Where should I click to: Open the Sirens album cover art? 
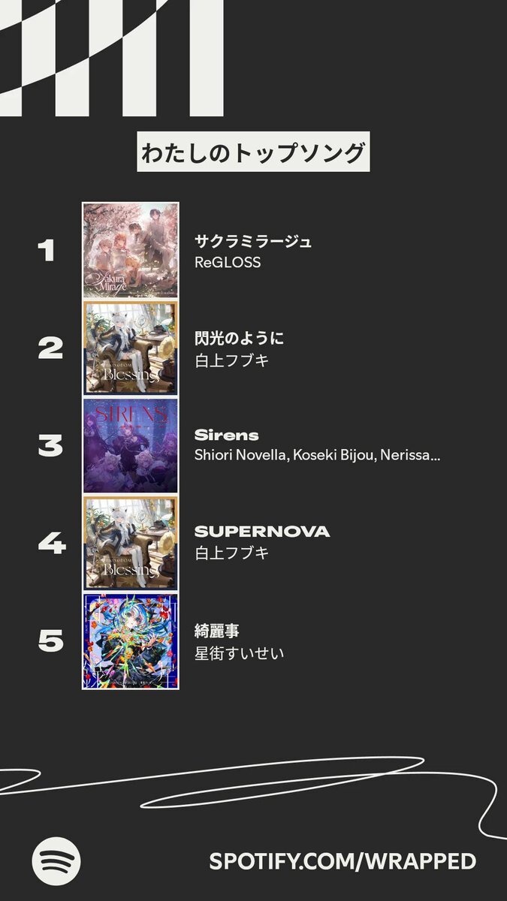click(x=131, y=445)
